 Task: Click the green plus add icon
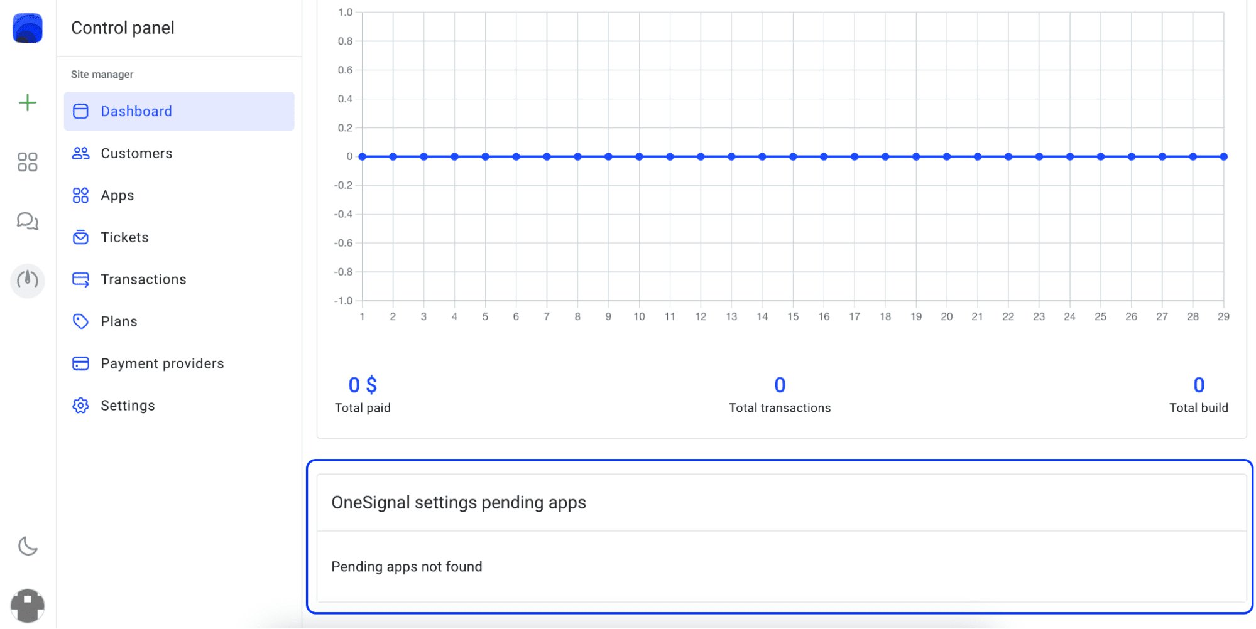pyautogui.click(x=28, y=102)
